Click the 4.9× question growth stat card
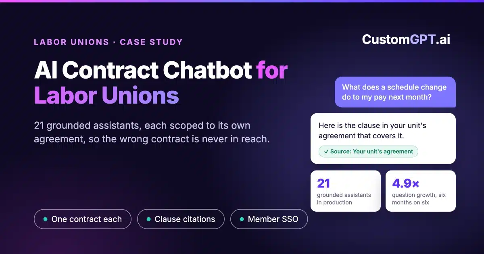 [421, 191]
